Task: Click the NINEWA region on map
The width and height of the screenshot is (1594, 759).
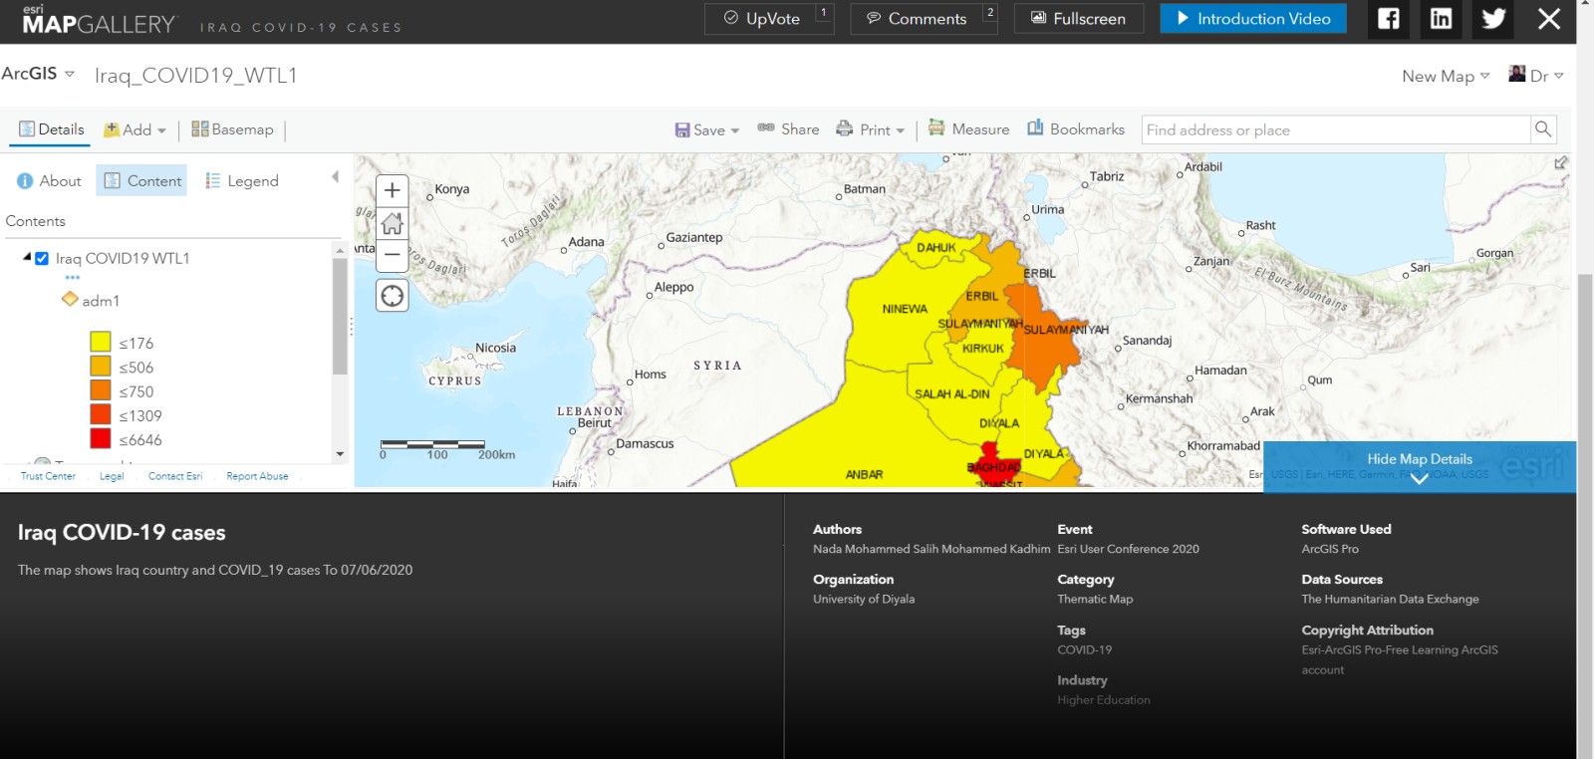Action: [905, 309]
